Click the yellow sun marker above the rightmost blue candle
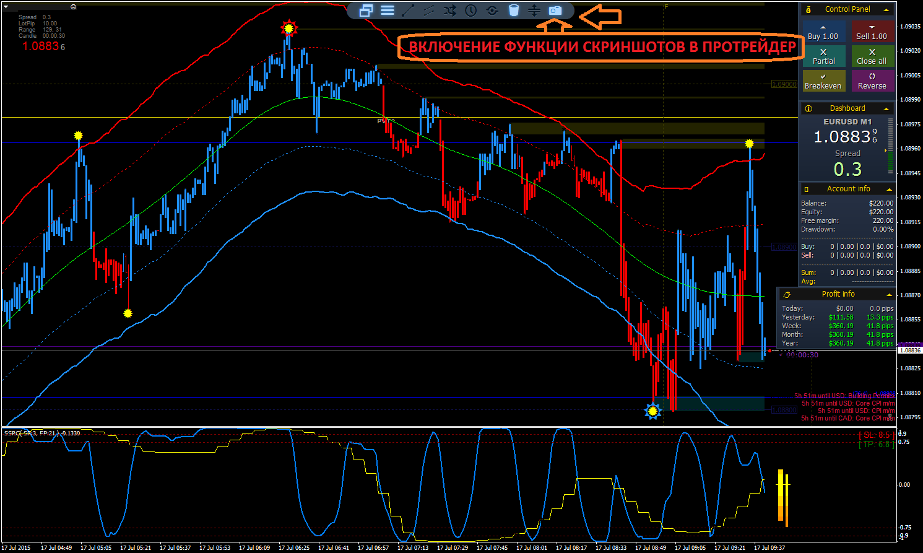923x553 pixels. (x=749, y=144)
